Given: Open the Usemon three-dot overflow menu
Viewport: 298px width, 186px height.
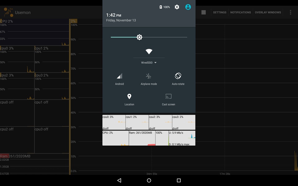Looking at the screenshot, I should (x=291, y=12).
